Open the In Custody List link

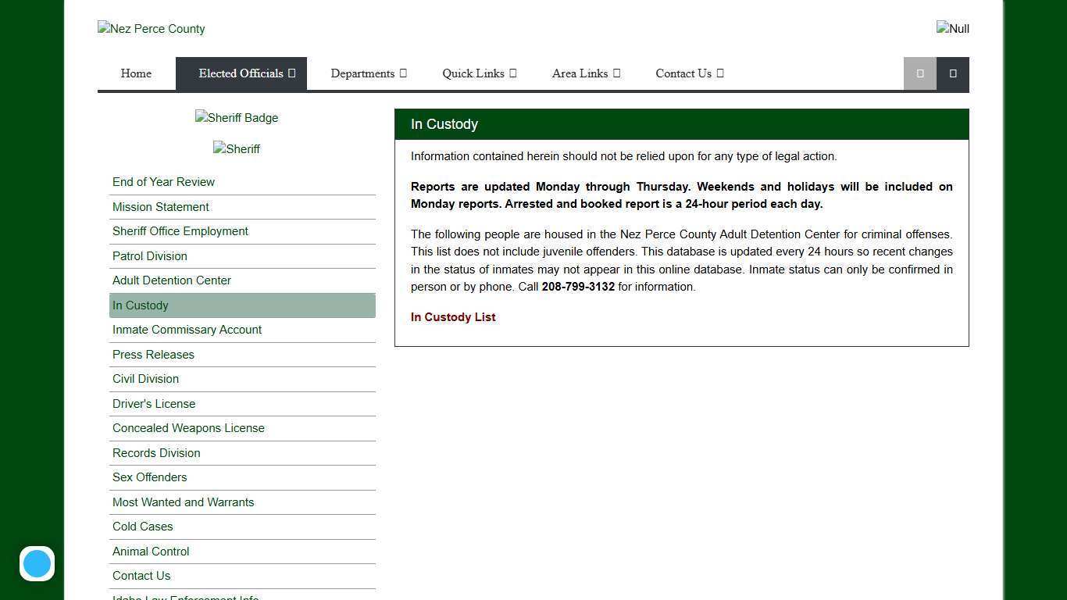[x=453, y=317]
